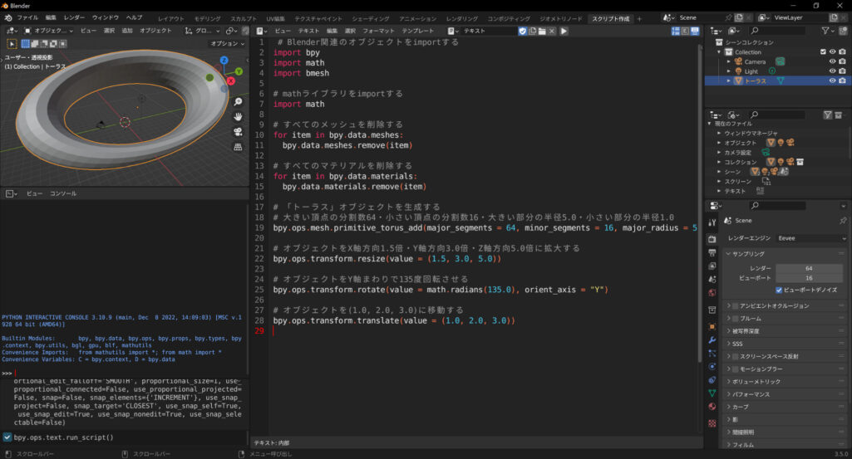Screen dimensions: 852x459
Task: Open テンプレート menu in text editor
Action: pyautogui.click(x=418, y=31)
